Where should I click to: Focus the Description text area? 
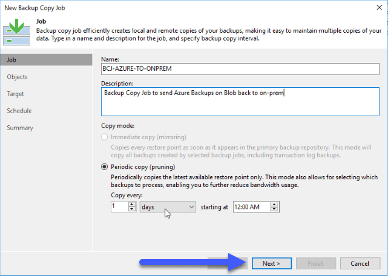point(240,102)
